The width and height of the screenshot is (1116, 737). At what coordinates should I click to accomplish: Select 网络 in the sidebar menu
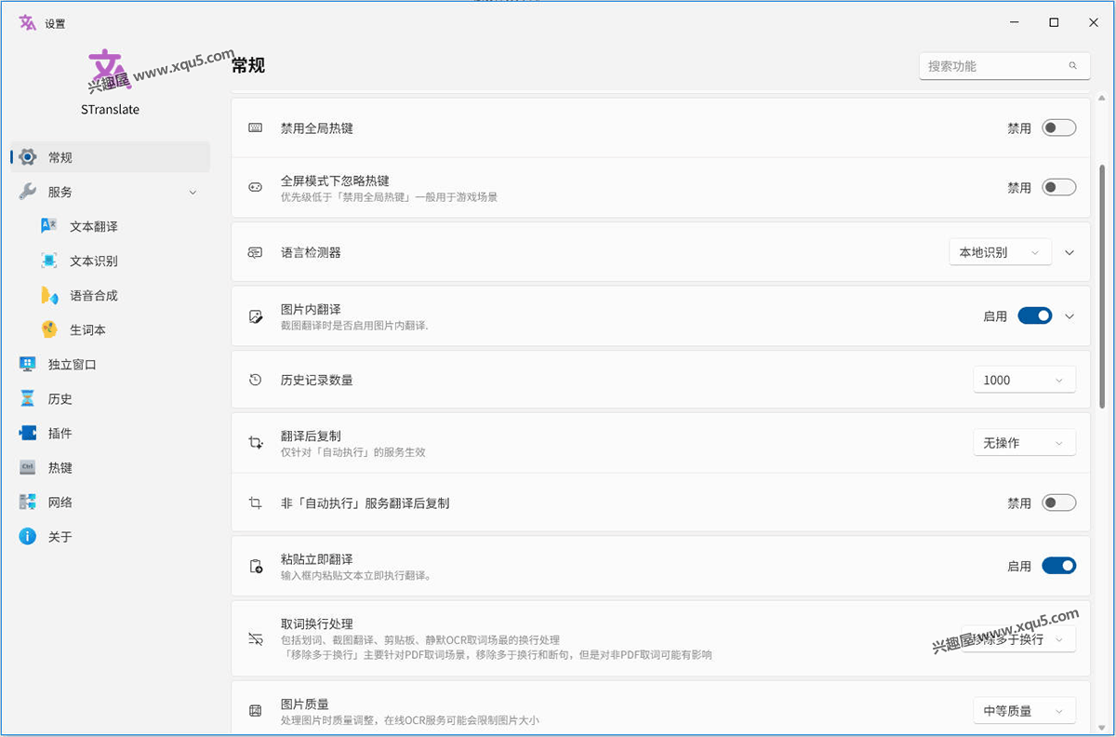tap(60, 502)
